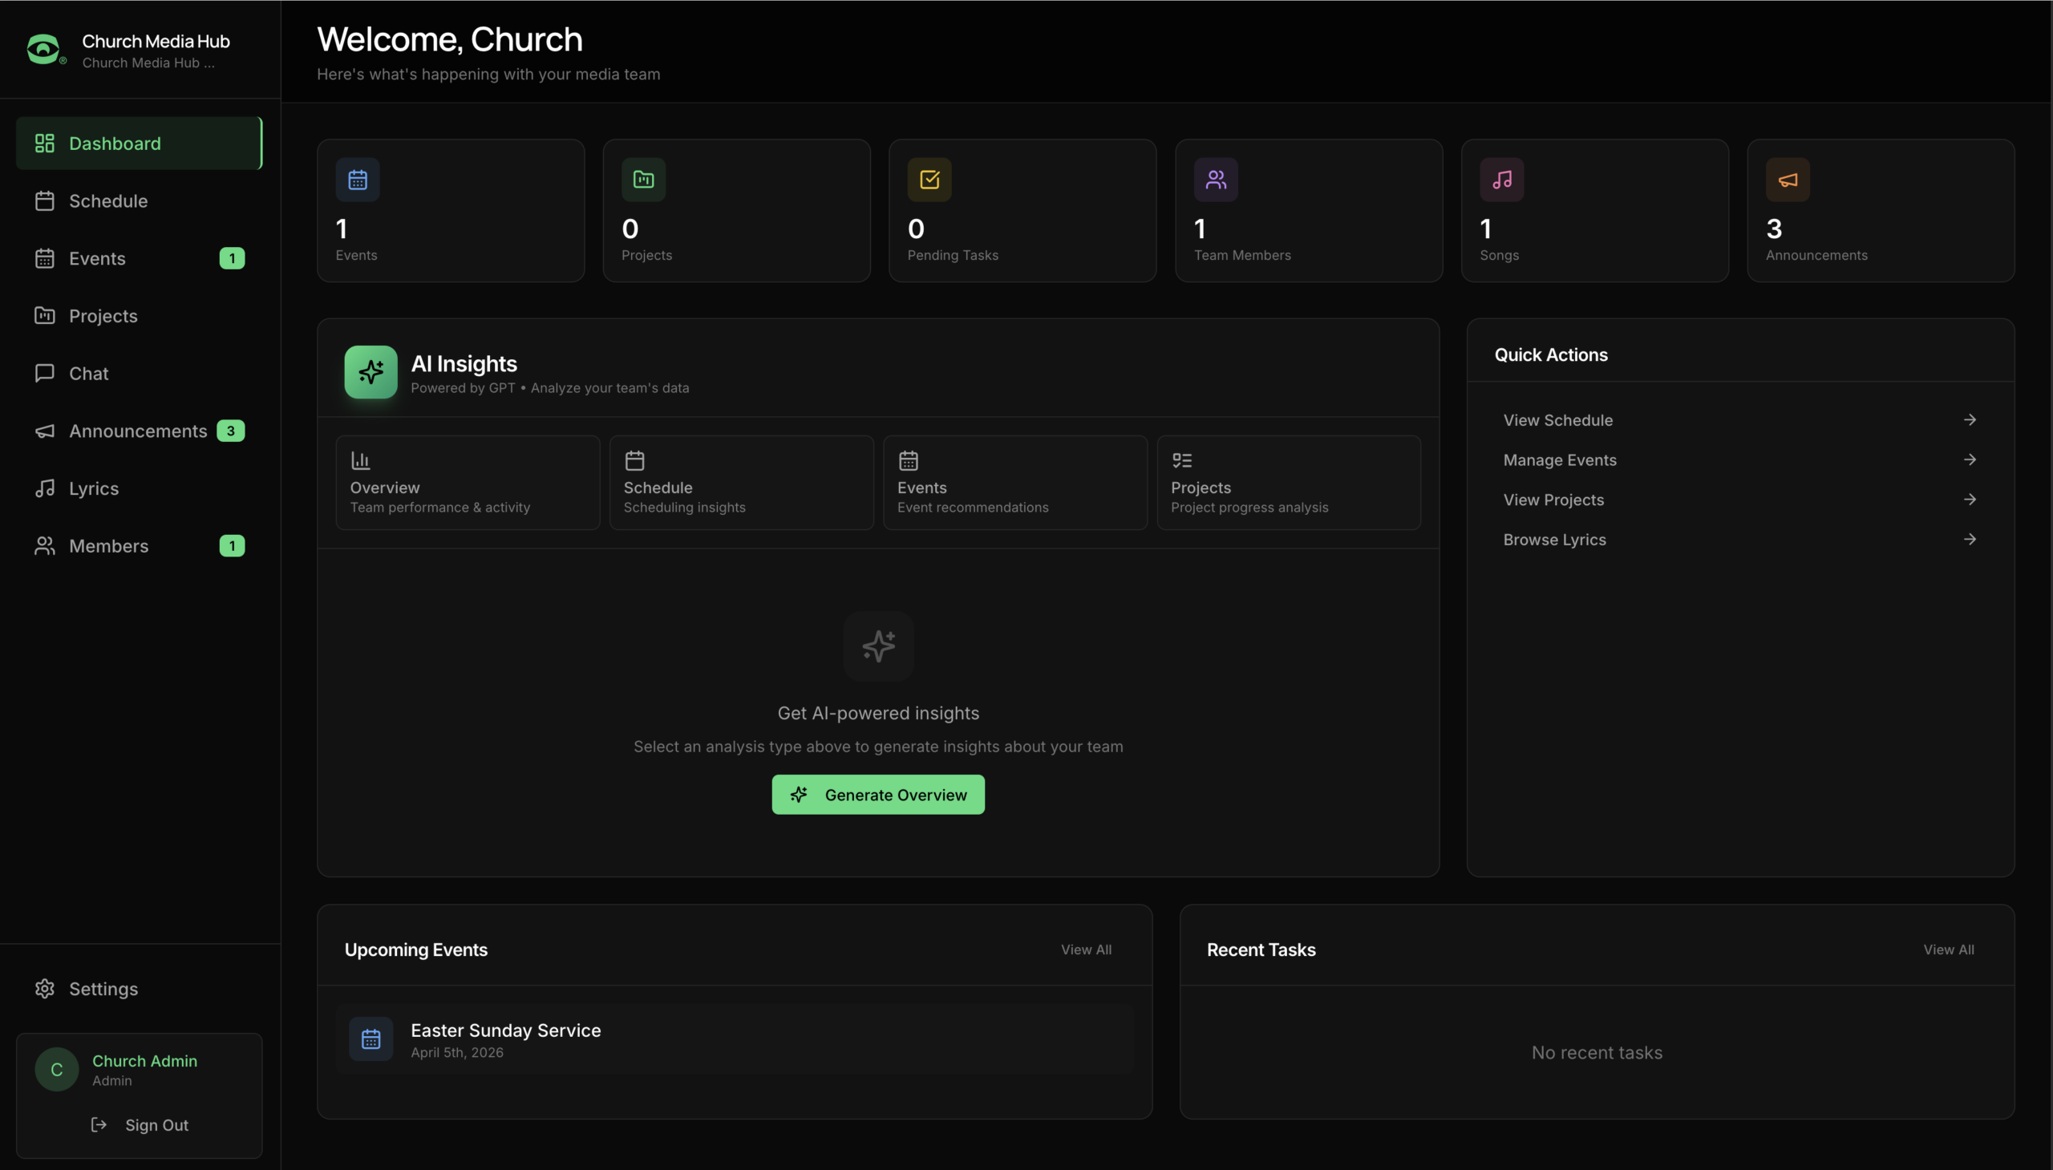This screenshot has height=1170, width=2053.
Task: Click the Members badge showing 1
Action: point(233,545)
